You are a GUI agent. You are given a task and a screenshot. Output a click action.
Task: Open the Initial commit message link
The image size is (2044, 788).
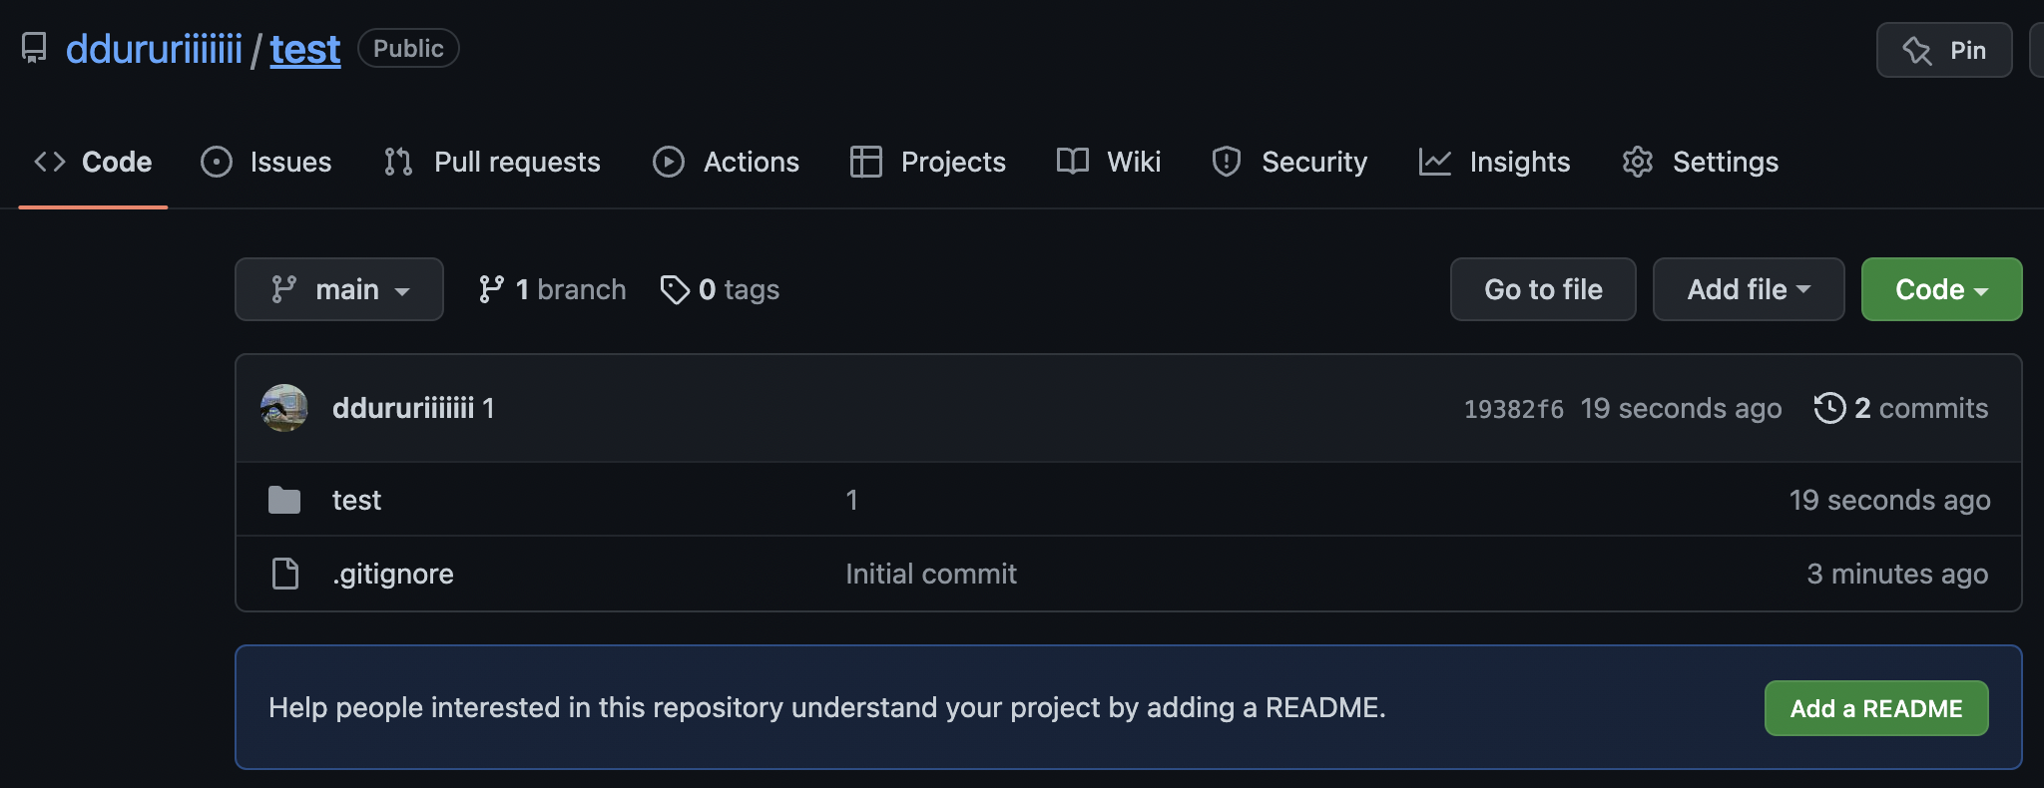[x=931, y=574]
